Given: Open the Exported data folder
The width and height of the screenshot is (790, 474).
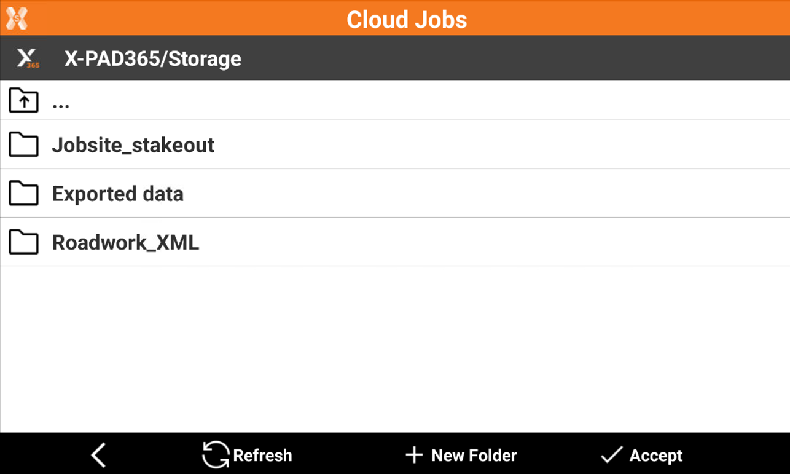Looking at the screenshot, I should (x=118, y=194).
